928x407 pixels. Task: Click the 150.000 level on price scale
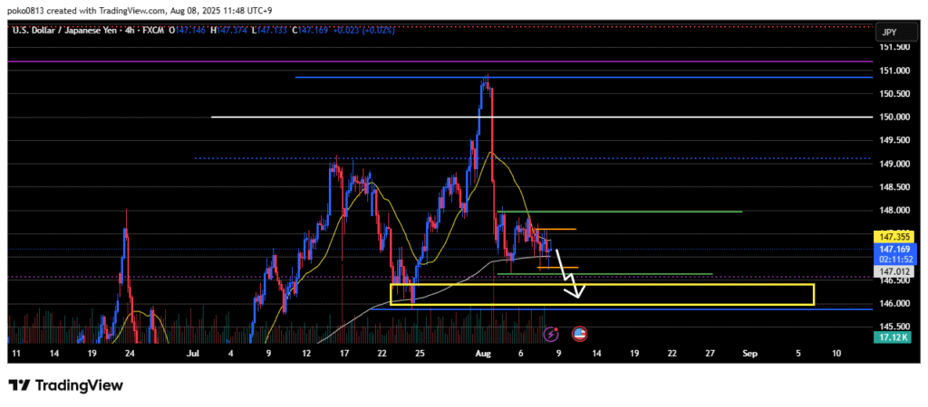tap(893, 117)
